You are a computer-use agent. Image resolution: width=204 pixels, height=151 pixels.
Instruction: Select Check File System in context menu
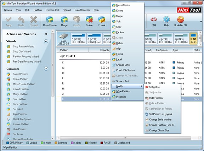pyautogui.click(x=127, y=70)
